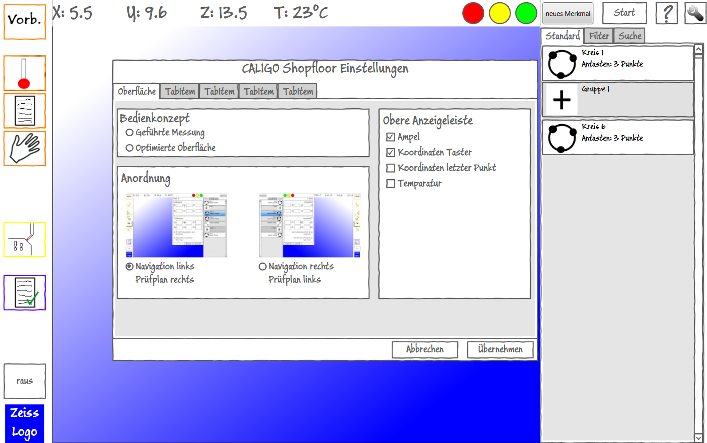
Task: Click the Start button
Action: (x=625, y=13)
